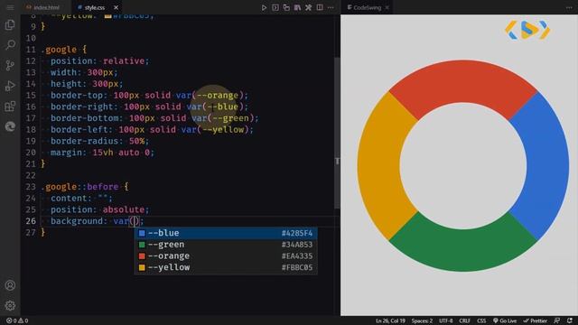Click var(--yellow) on border-left line

click(215, 129)
